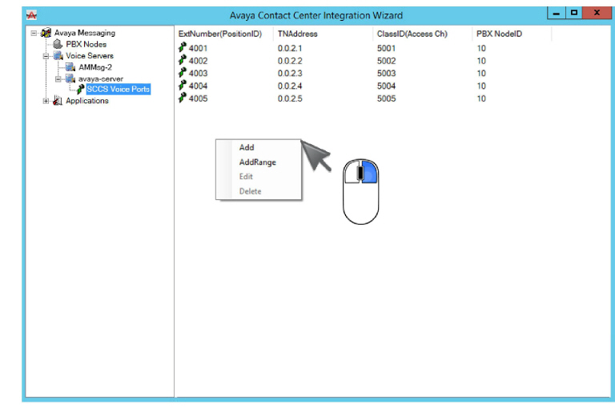Select the disabled Delete context menu entry
This screenshot has height=408, width=615.
(x=250, y=191)
